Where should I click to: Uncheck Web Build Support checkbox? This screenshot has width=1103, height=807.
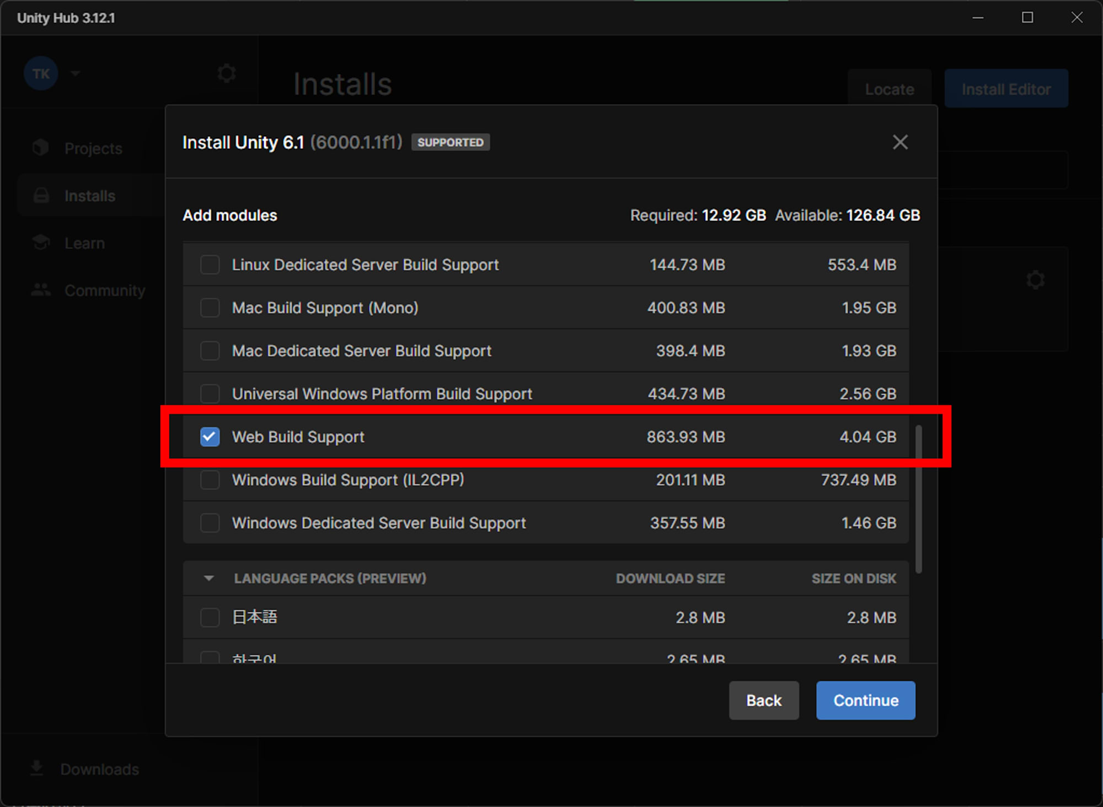coord(210,437)
